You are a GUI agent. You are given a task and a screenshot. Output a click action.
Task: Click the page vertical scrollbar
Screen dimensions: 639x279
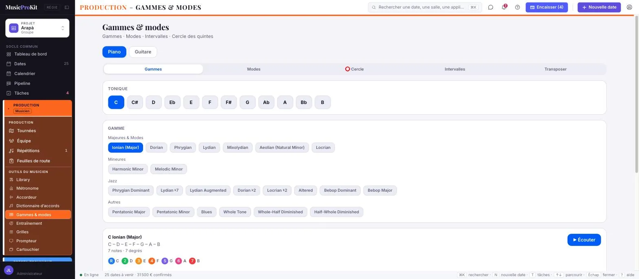pyautogui.click(x=637, y=94)
